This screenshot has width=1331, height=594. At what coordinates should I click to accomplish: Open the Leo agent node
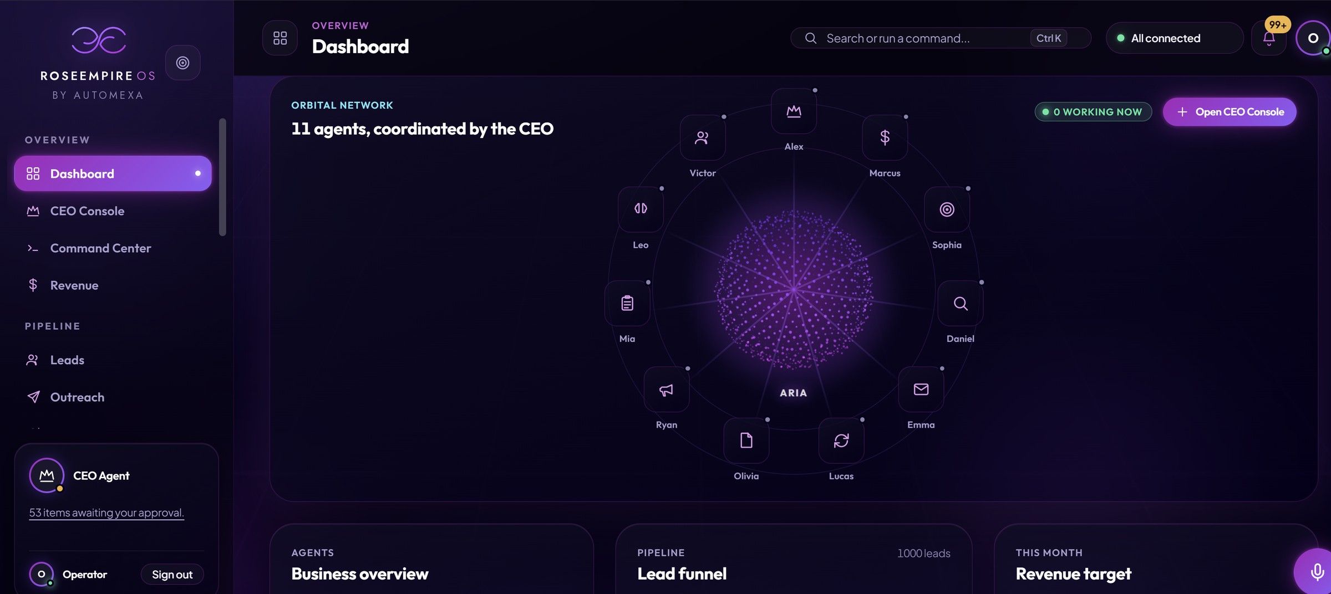point(641,209)
